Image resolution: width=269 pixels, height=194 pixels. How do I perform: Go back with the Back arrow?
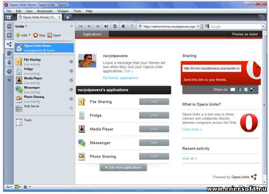(x=89, y=26)
